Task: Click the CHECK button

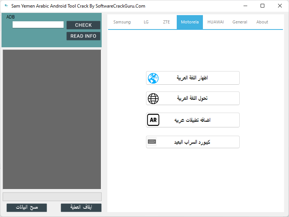Action: pos(83,25)
